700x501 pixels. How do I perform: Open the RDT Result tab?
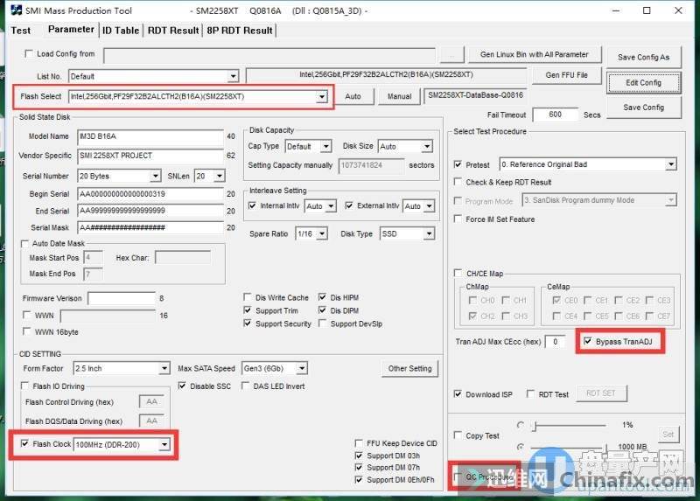tap(173, 31)
